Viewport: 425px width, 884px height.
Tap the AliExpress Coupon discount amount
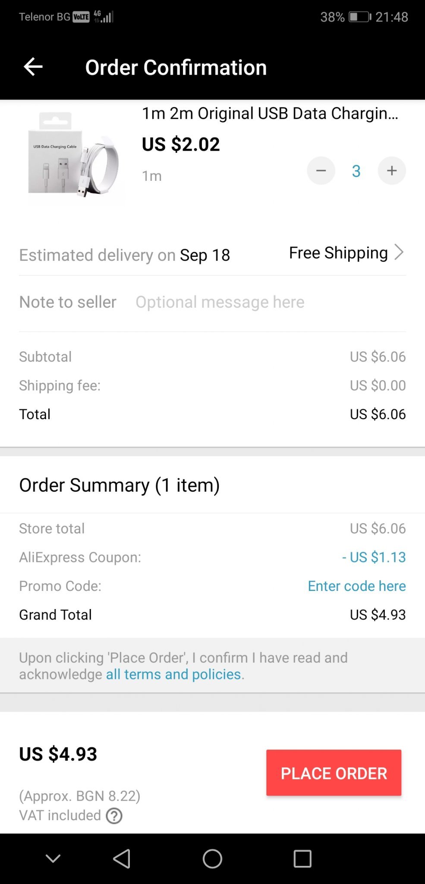point(374,557)
